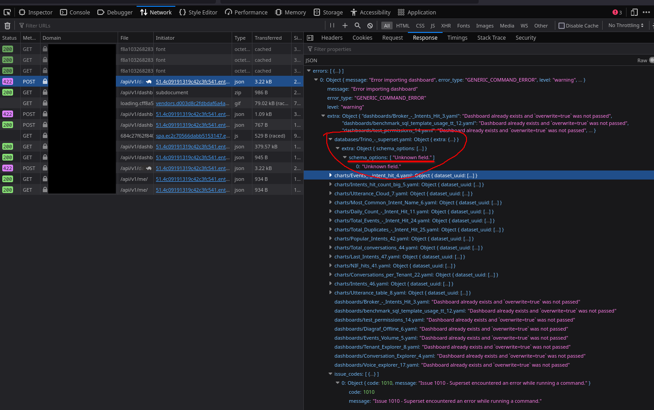Viewport: 654px width, 410px height.
Task: Open the Security tab
Action: click(526, 38)
